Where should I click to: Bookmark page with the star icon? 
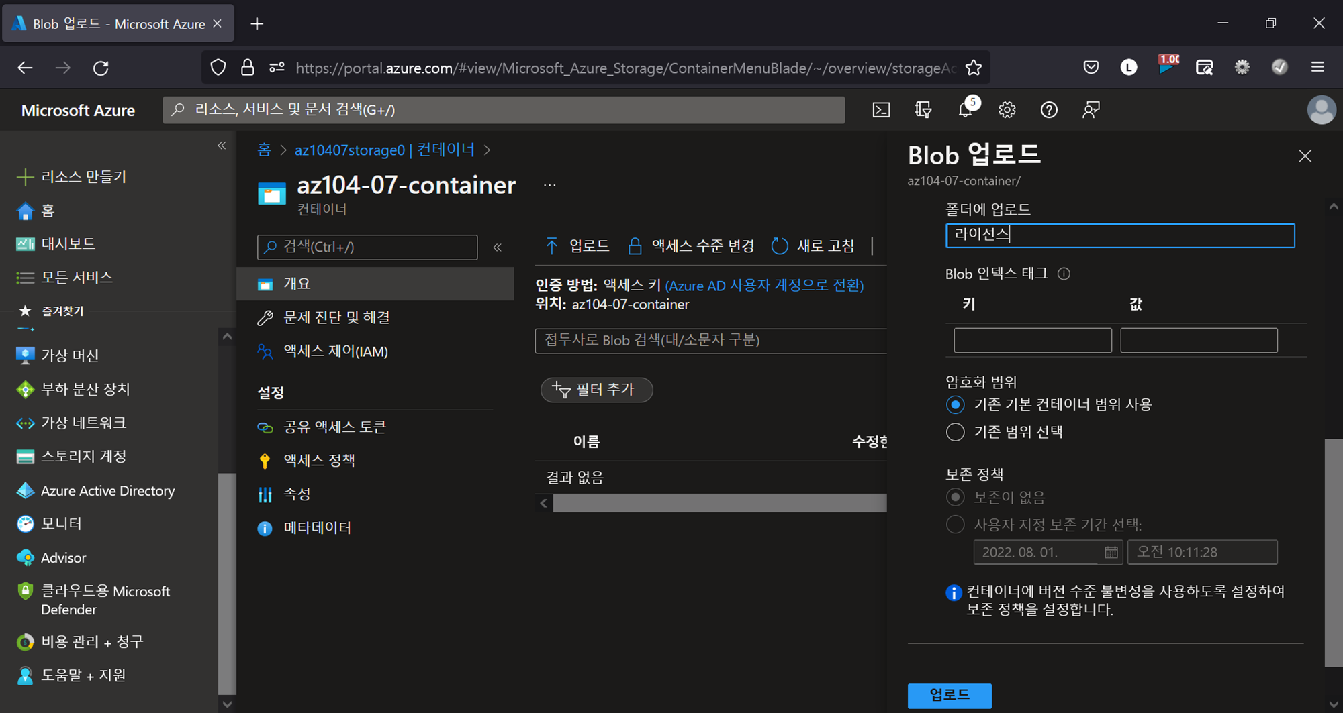coord(973,68)
